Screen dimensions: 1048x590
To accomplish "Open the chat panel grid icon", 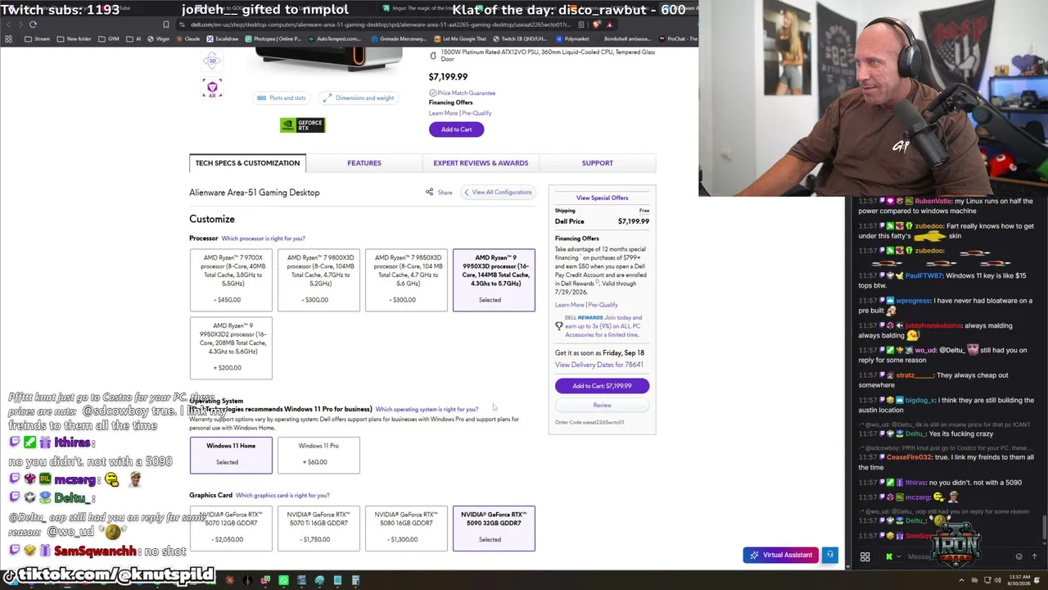I will tap(865, 557).
